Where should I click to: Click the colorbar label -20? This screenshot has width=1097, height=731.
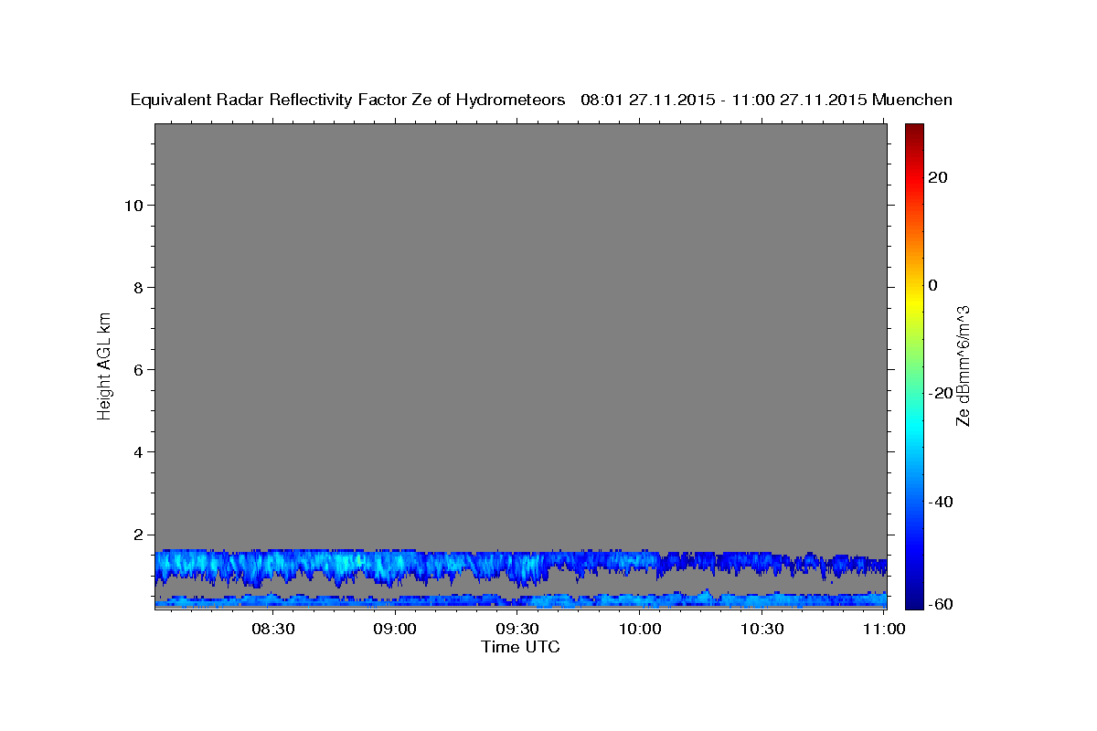pos(942,393)
